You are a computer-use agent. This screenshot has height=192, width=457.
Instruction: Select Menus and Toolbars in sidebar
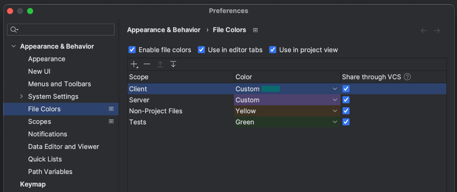point(59,84)
